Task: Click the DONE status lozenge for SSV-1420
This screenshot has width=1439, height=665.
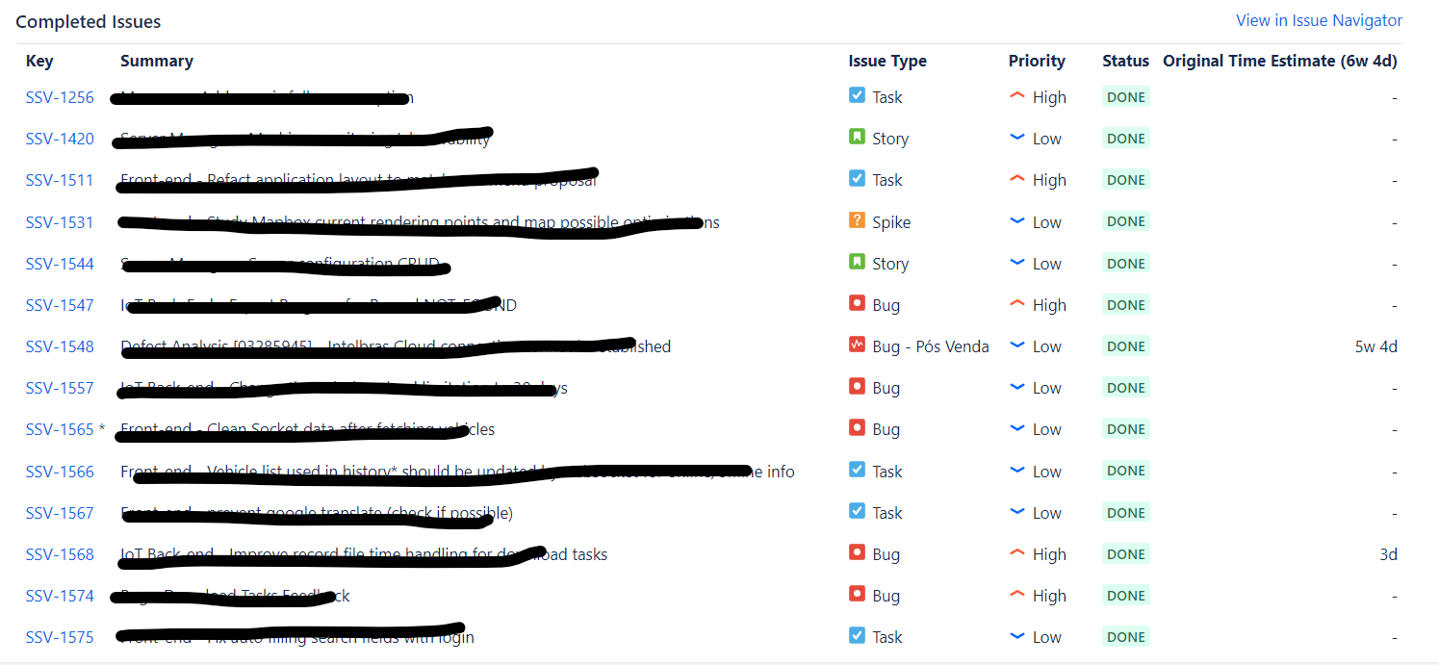Action: [1125, 138]
